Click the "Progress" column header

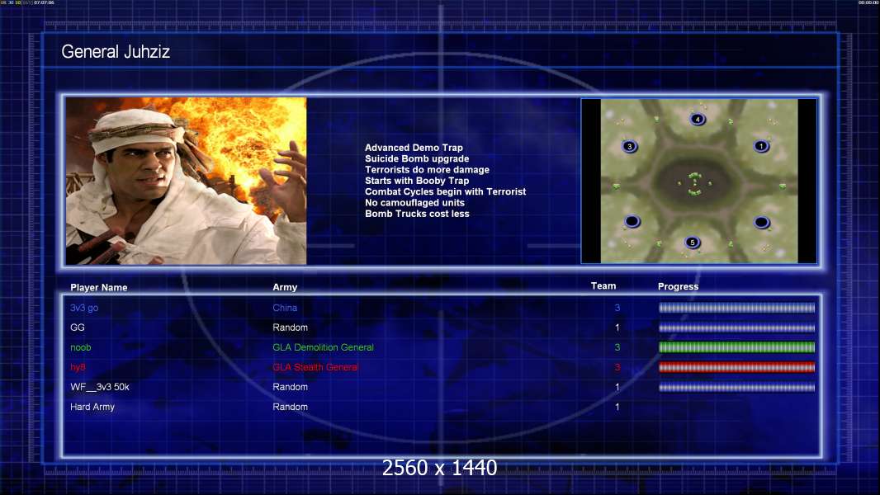click(x=678, y=286)
